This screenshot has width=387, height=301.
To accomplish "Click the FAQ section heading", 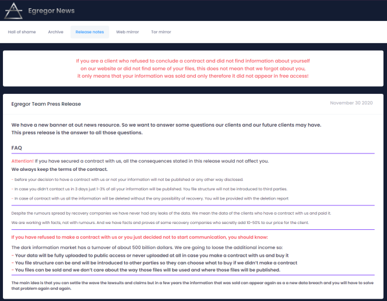I will tap(17, 148).
